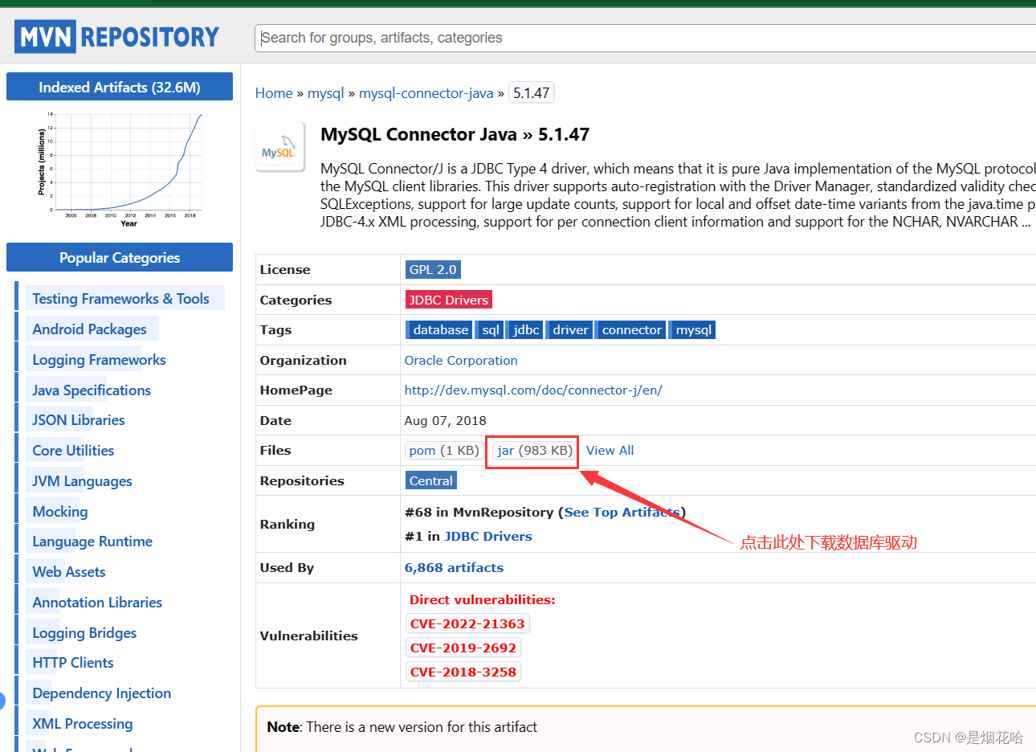Click the Direct vulnerabilities label
This screenshot has width=1036, height=752.
tap(482, 600)
